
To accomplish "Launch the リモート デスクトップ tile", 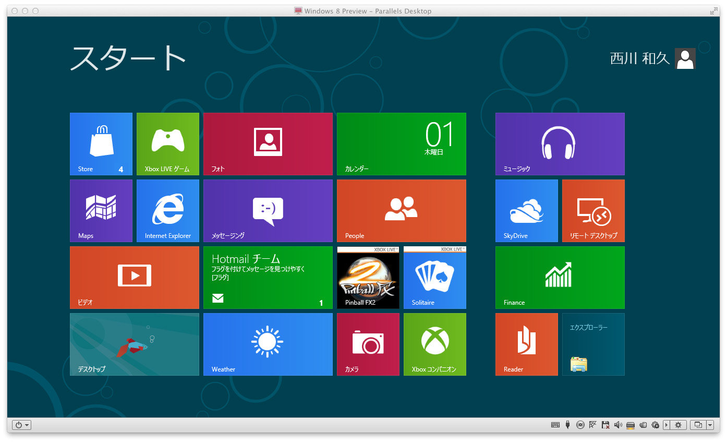I will [x=593, y=211].
